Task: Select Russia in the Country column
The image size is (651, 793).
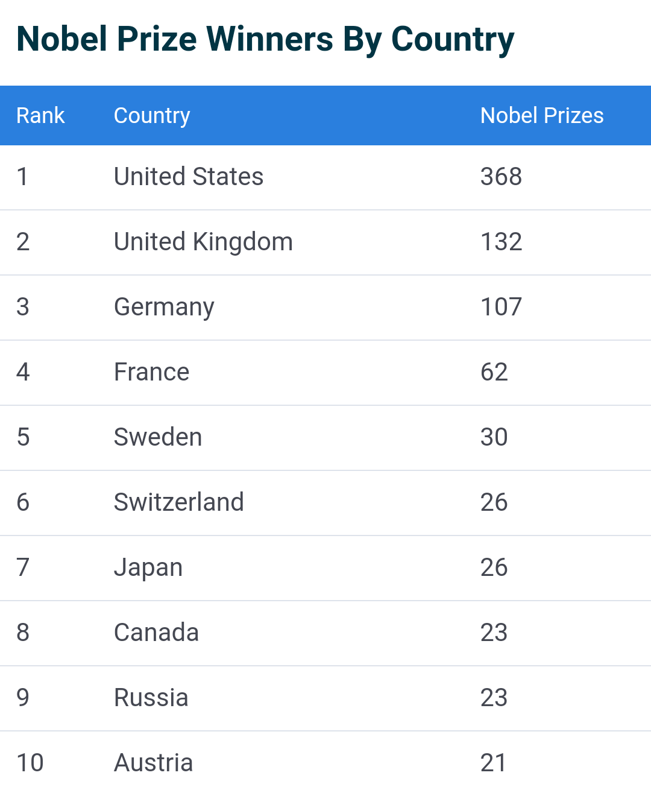Action: pyautogui.click(x=151, y=698)
